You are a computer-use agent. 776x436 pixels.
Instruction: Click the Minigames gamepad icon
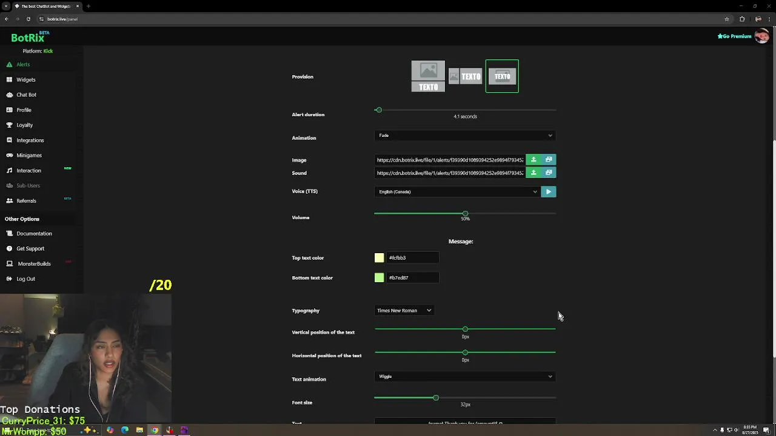[10, 155]
